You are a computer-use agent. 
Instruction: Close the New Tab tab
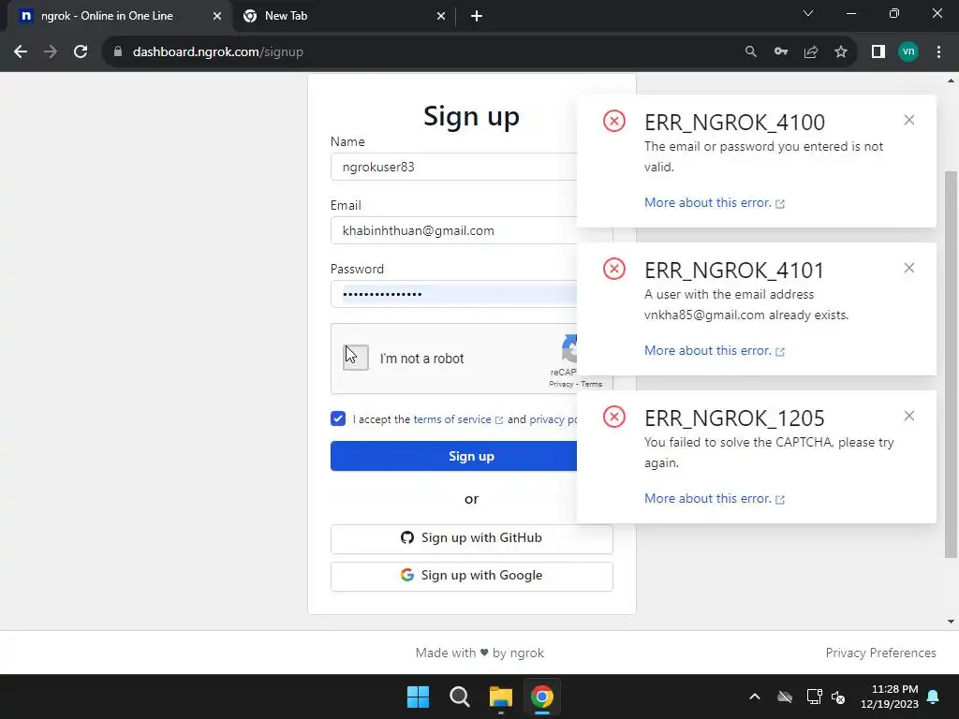click(441, 17)
